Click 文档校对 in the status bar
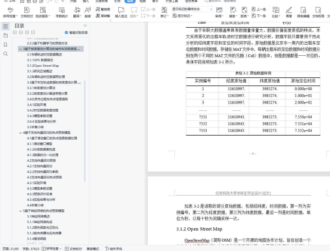 [x=74, y=249]
